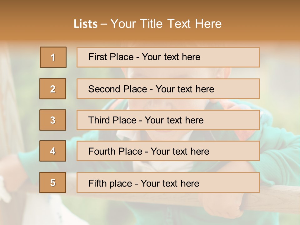Select the 'Third Place' text bar

[x=168, y=120]
